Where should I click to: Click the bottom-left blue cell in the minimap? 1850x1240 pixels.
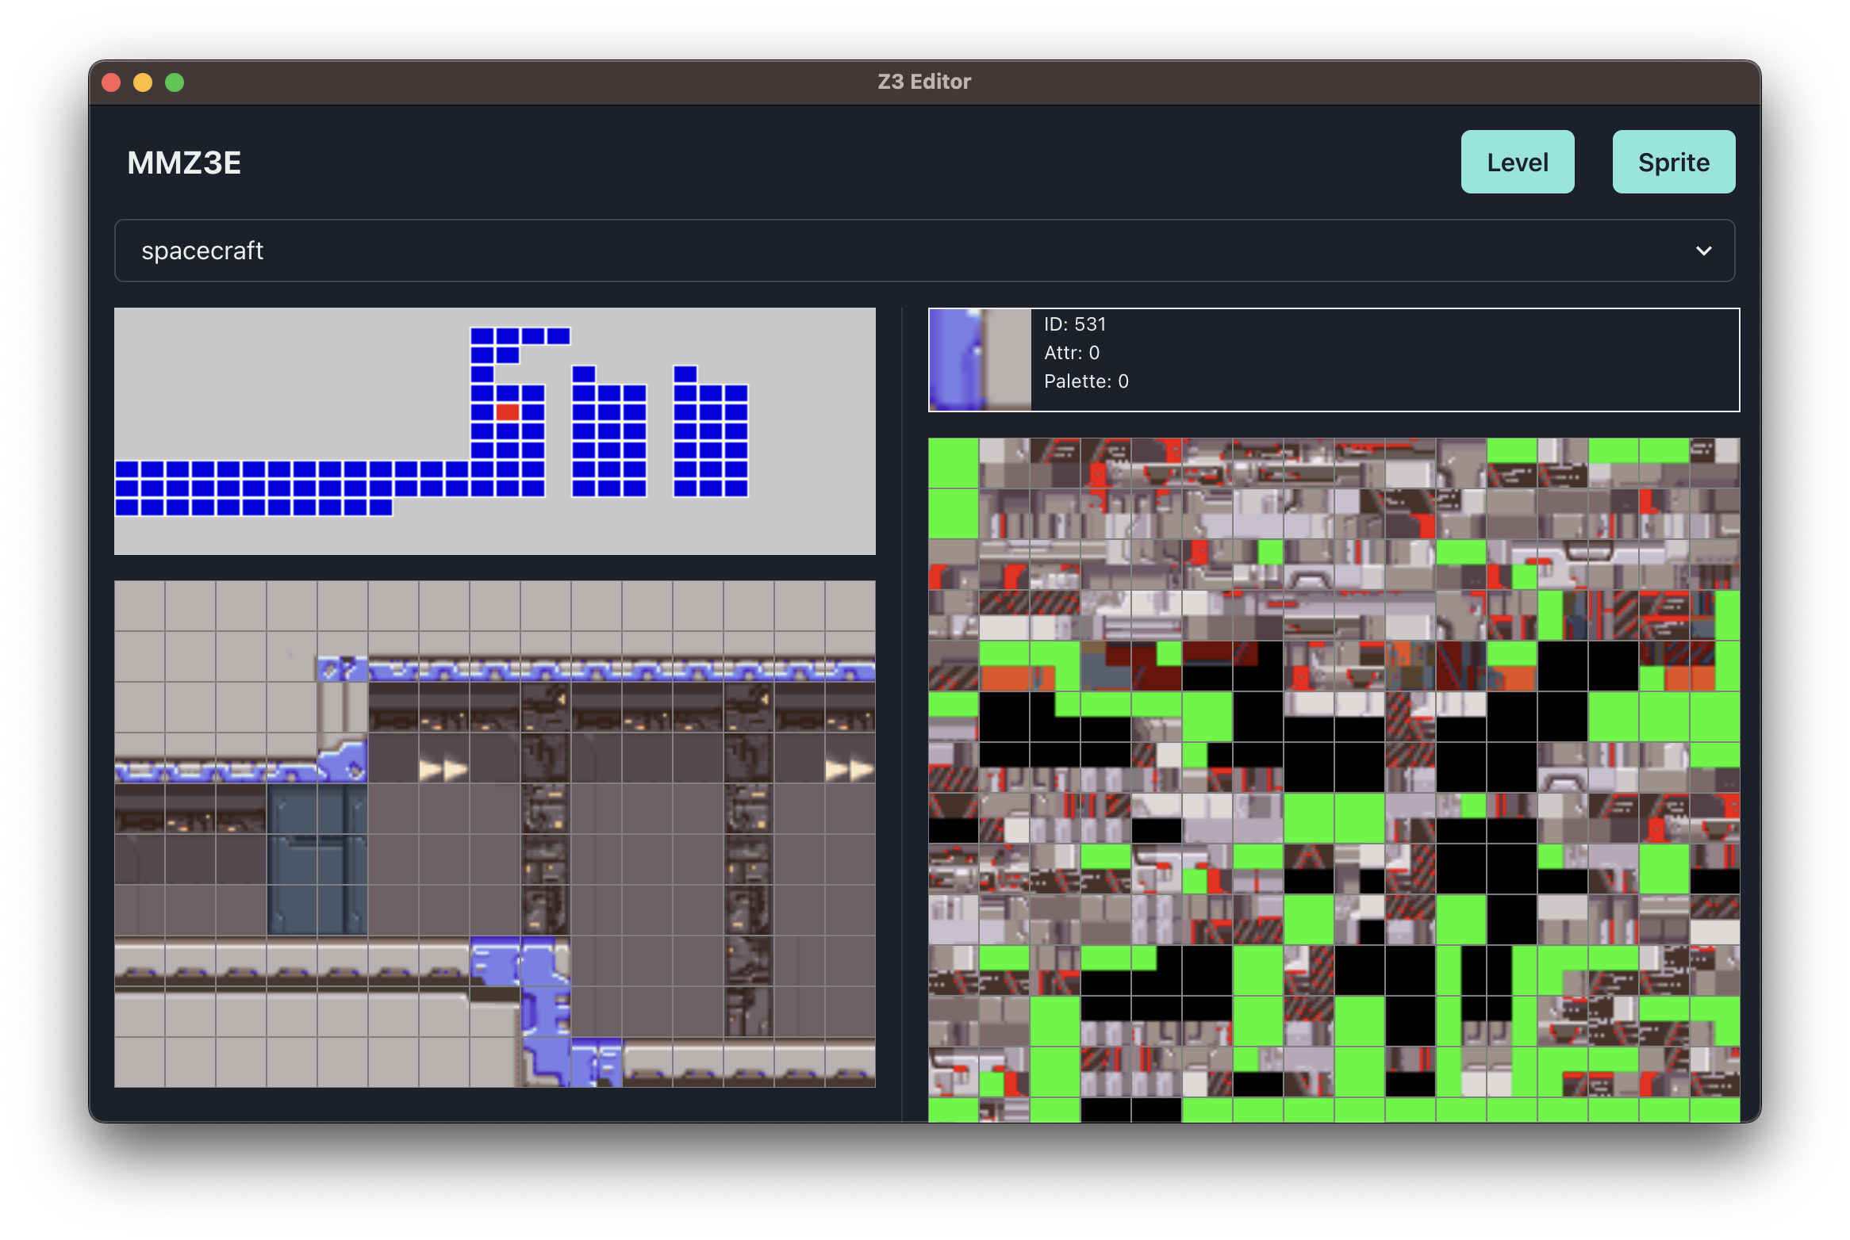(127, 507)
